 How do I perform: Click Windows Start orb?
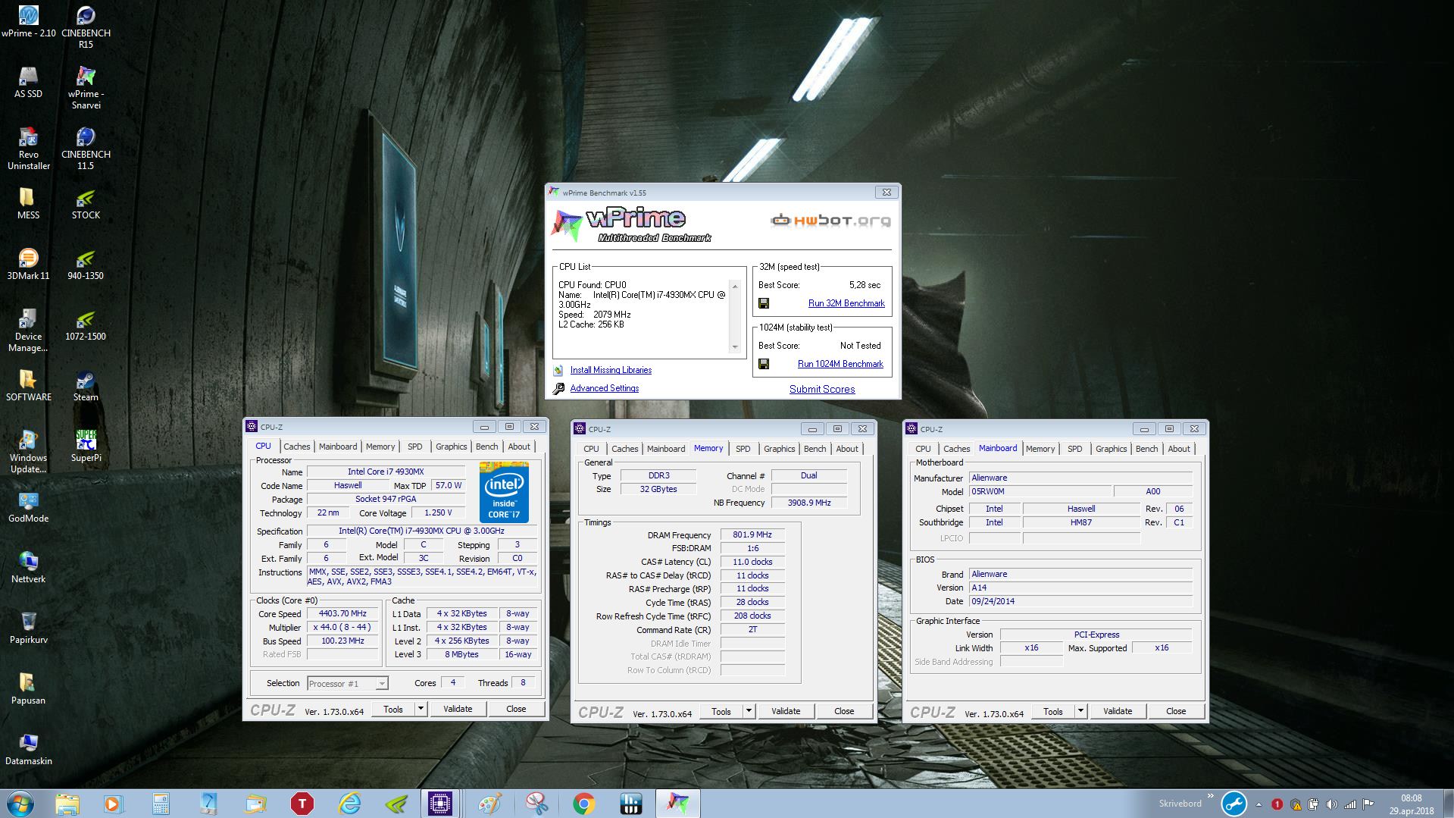20,803
